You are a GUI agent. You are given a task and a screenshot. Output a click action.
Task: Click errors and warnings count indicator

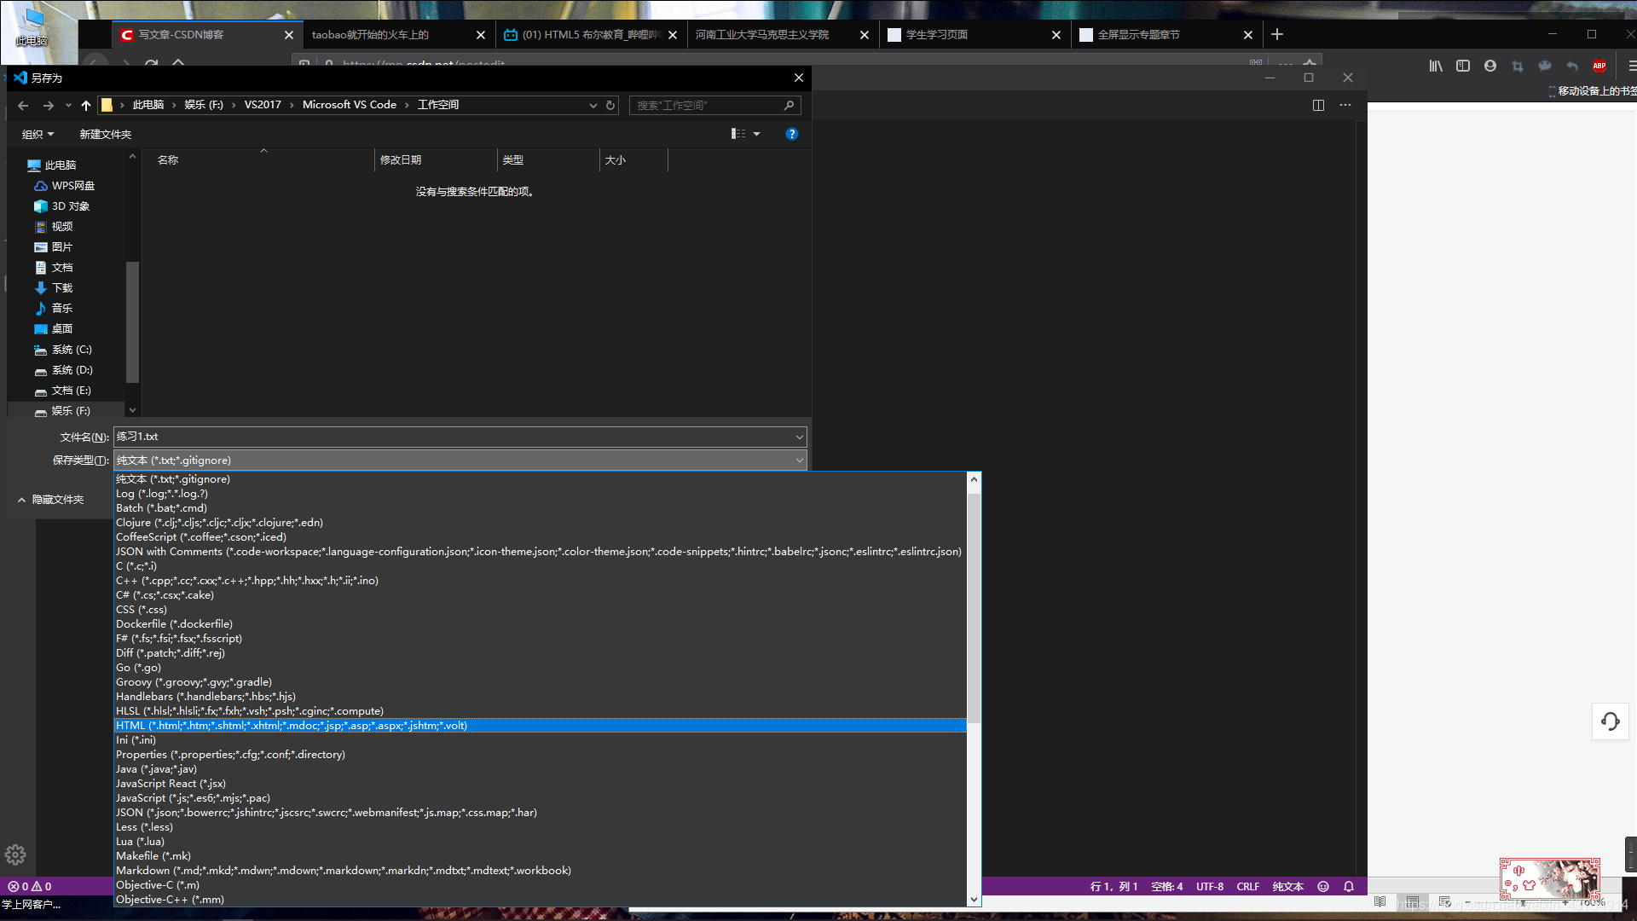click(30, 887)
